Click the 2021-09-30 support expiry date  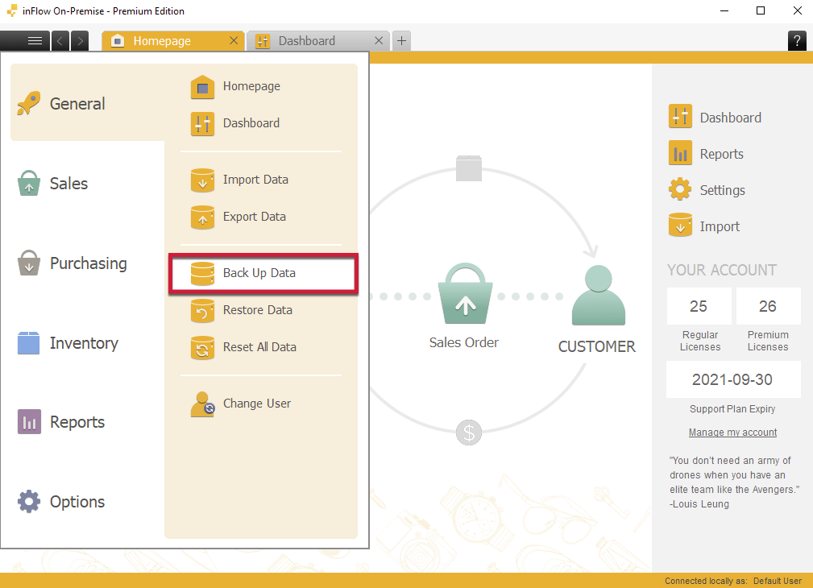(x=732, y=379)
